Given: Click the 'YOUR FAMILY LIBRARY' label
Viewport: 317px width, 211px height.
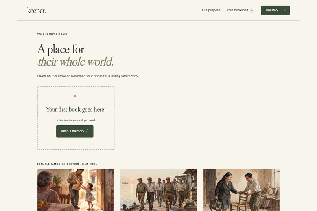Looking at the screenshot, I should (x=52, y=34).
